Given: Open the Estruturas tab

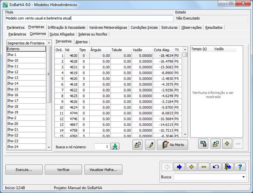Looking at the screenshot, I should click(x=169, y=27).
